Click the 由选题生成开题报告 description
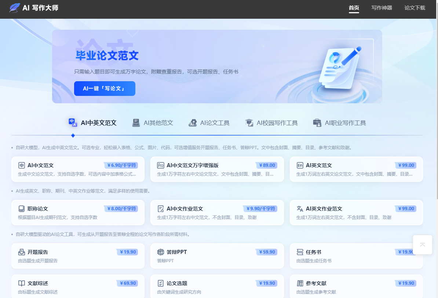This screenshot has width=438, height=298. [38, 261]
